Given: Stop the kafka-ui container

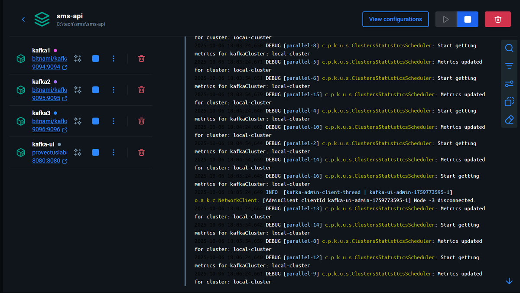Looking at the screenshot, I should tap(96, 153).
